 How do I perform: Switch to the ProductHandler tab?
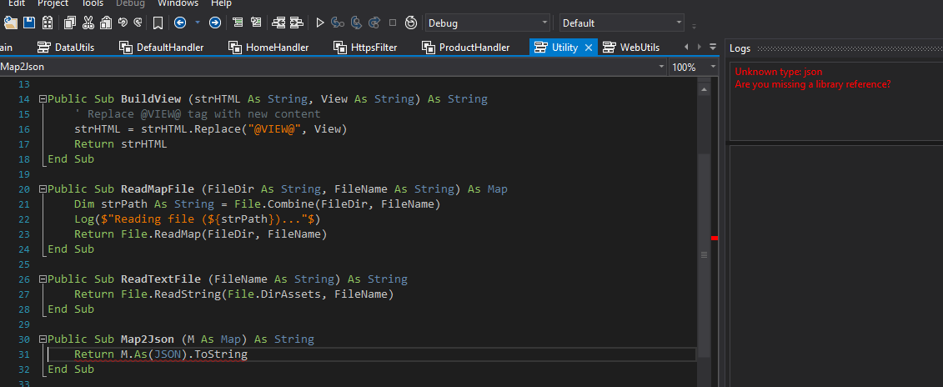pyautogui.click(x=473, y=48)
